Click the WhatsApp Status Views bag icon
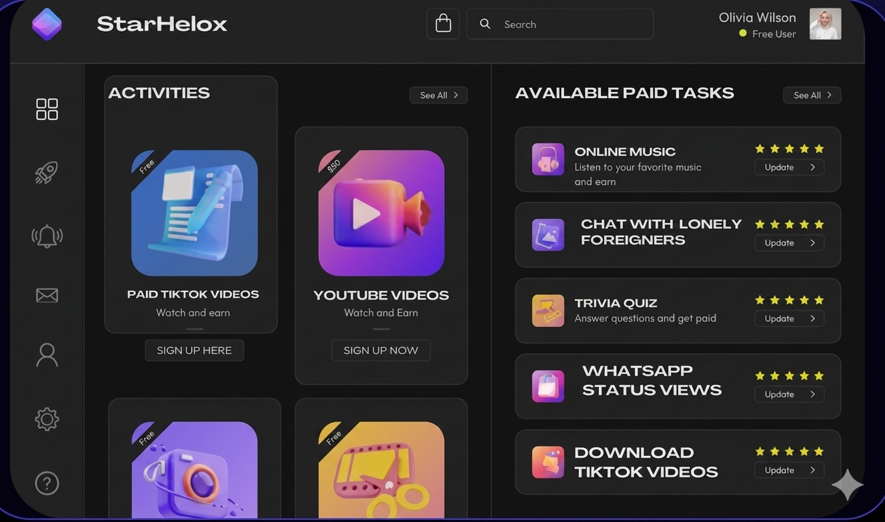The height and width of the screenshot is (522, 885). click(548, 386)
